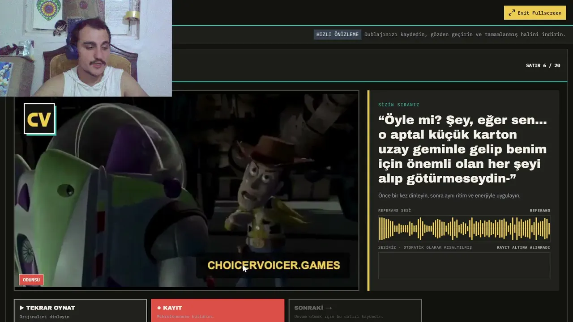Click the HIZLI ÖNİZLEME badge
Viewport: 573px width, 322px height.
338,34
